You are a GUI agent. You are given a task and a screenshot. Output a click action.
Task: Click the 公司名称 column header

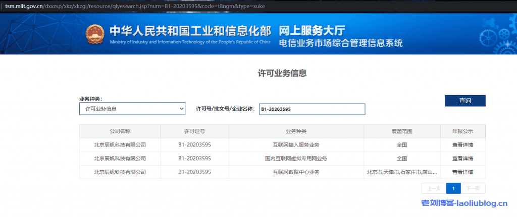(x=120, y=131)
